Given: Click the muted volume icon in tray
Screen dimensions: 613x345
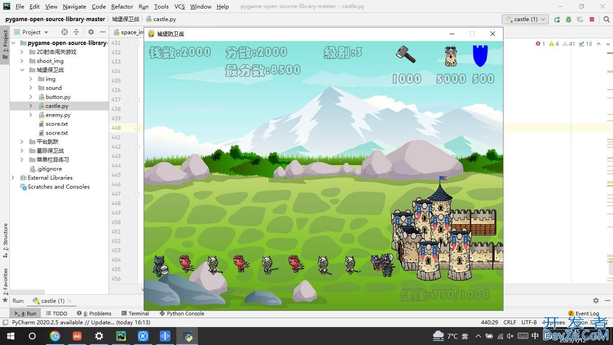Looking at the screenshot, I should point(510,336).
